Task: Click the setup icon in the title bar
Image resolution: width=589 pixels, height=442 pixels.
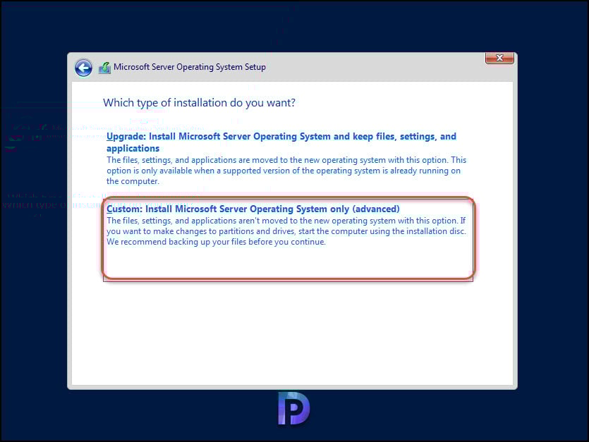Action: point(104,68)
